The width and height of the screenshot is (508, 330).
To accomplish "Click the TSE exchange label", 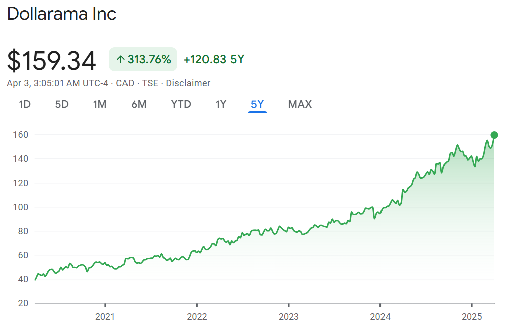I will [x=150, y=83].
